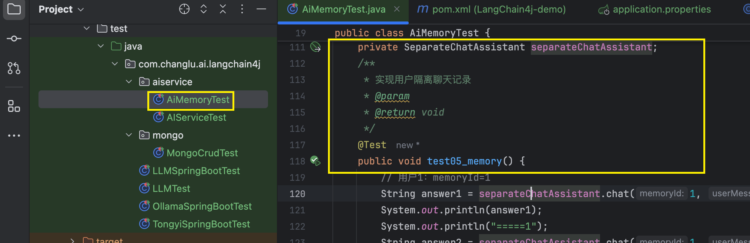Open Project panel options (three dots)
This screenshot has height=243, width=750.
pos(242,9)
